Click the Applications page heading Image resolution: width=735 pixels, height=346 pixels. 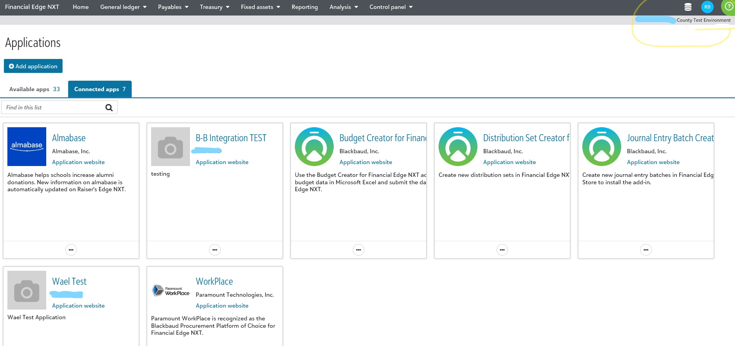click(33, 43)
